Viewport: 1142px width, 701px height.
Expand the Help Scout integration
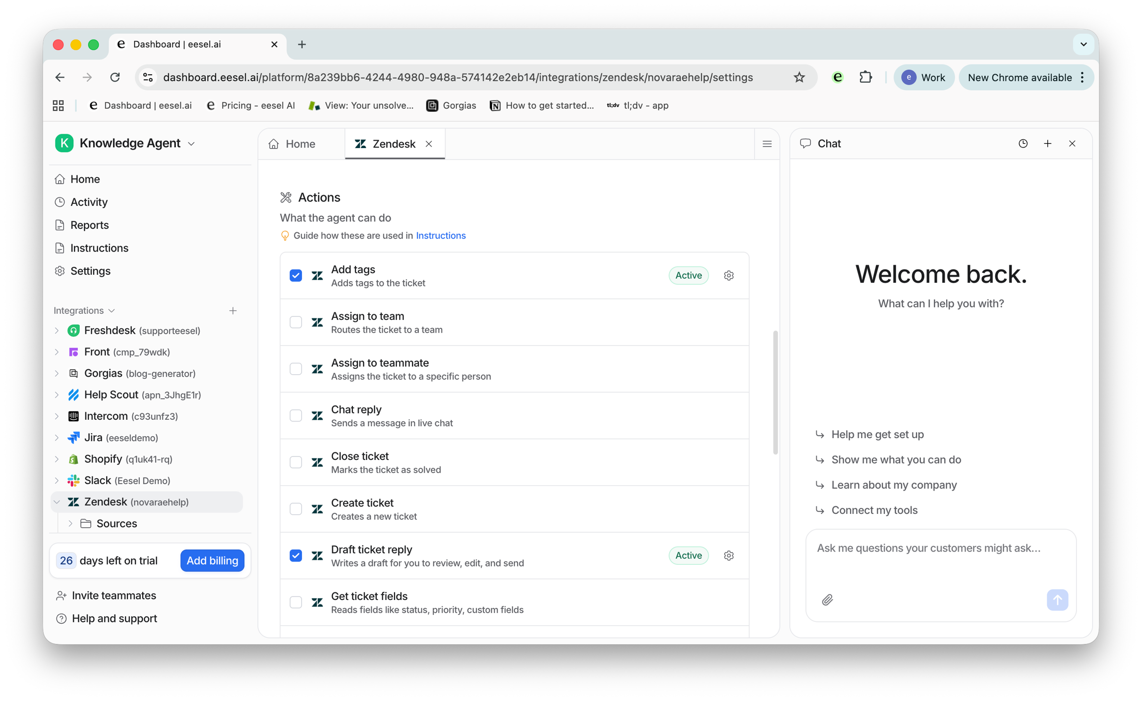[57, 395]
